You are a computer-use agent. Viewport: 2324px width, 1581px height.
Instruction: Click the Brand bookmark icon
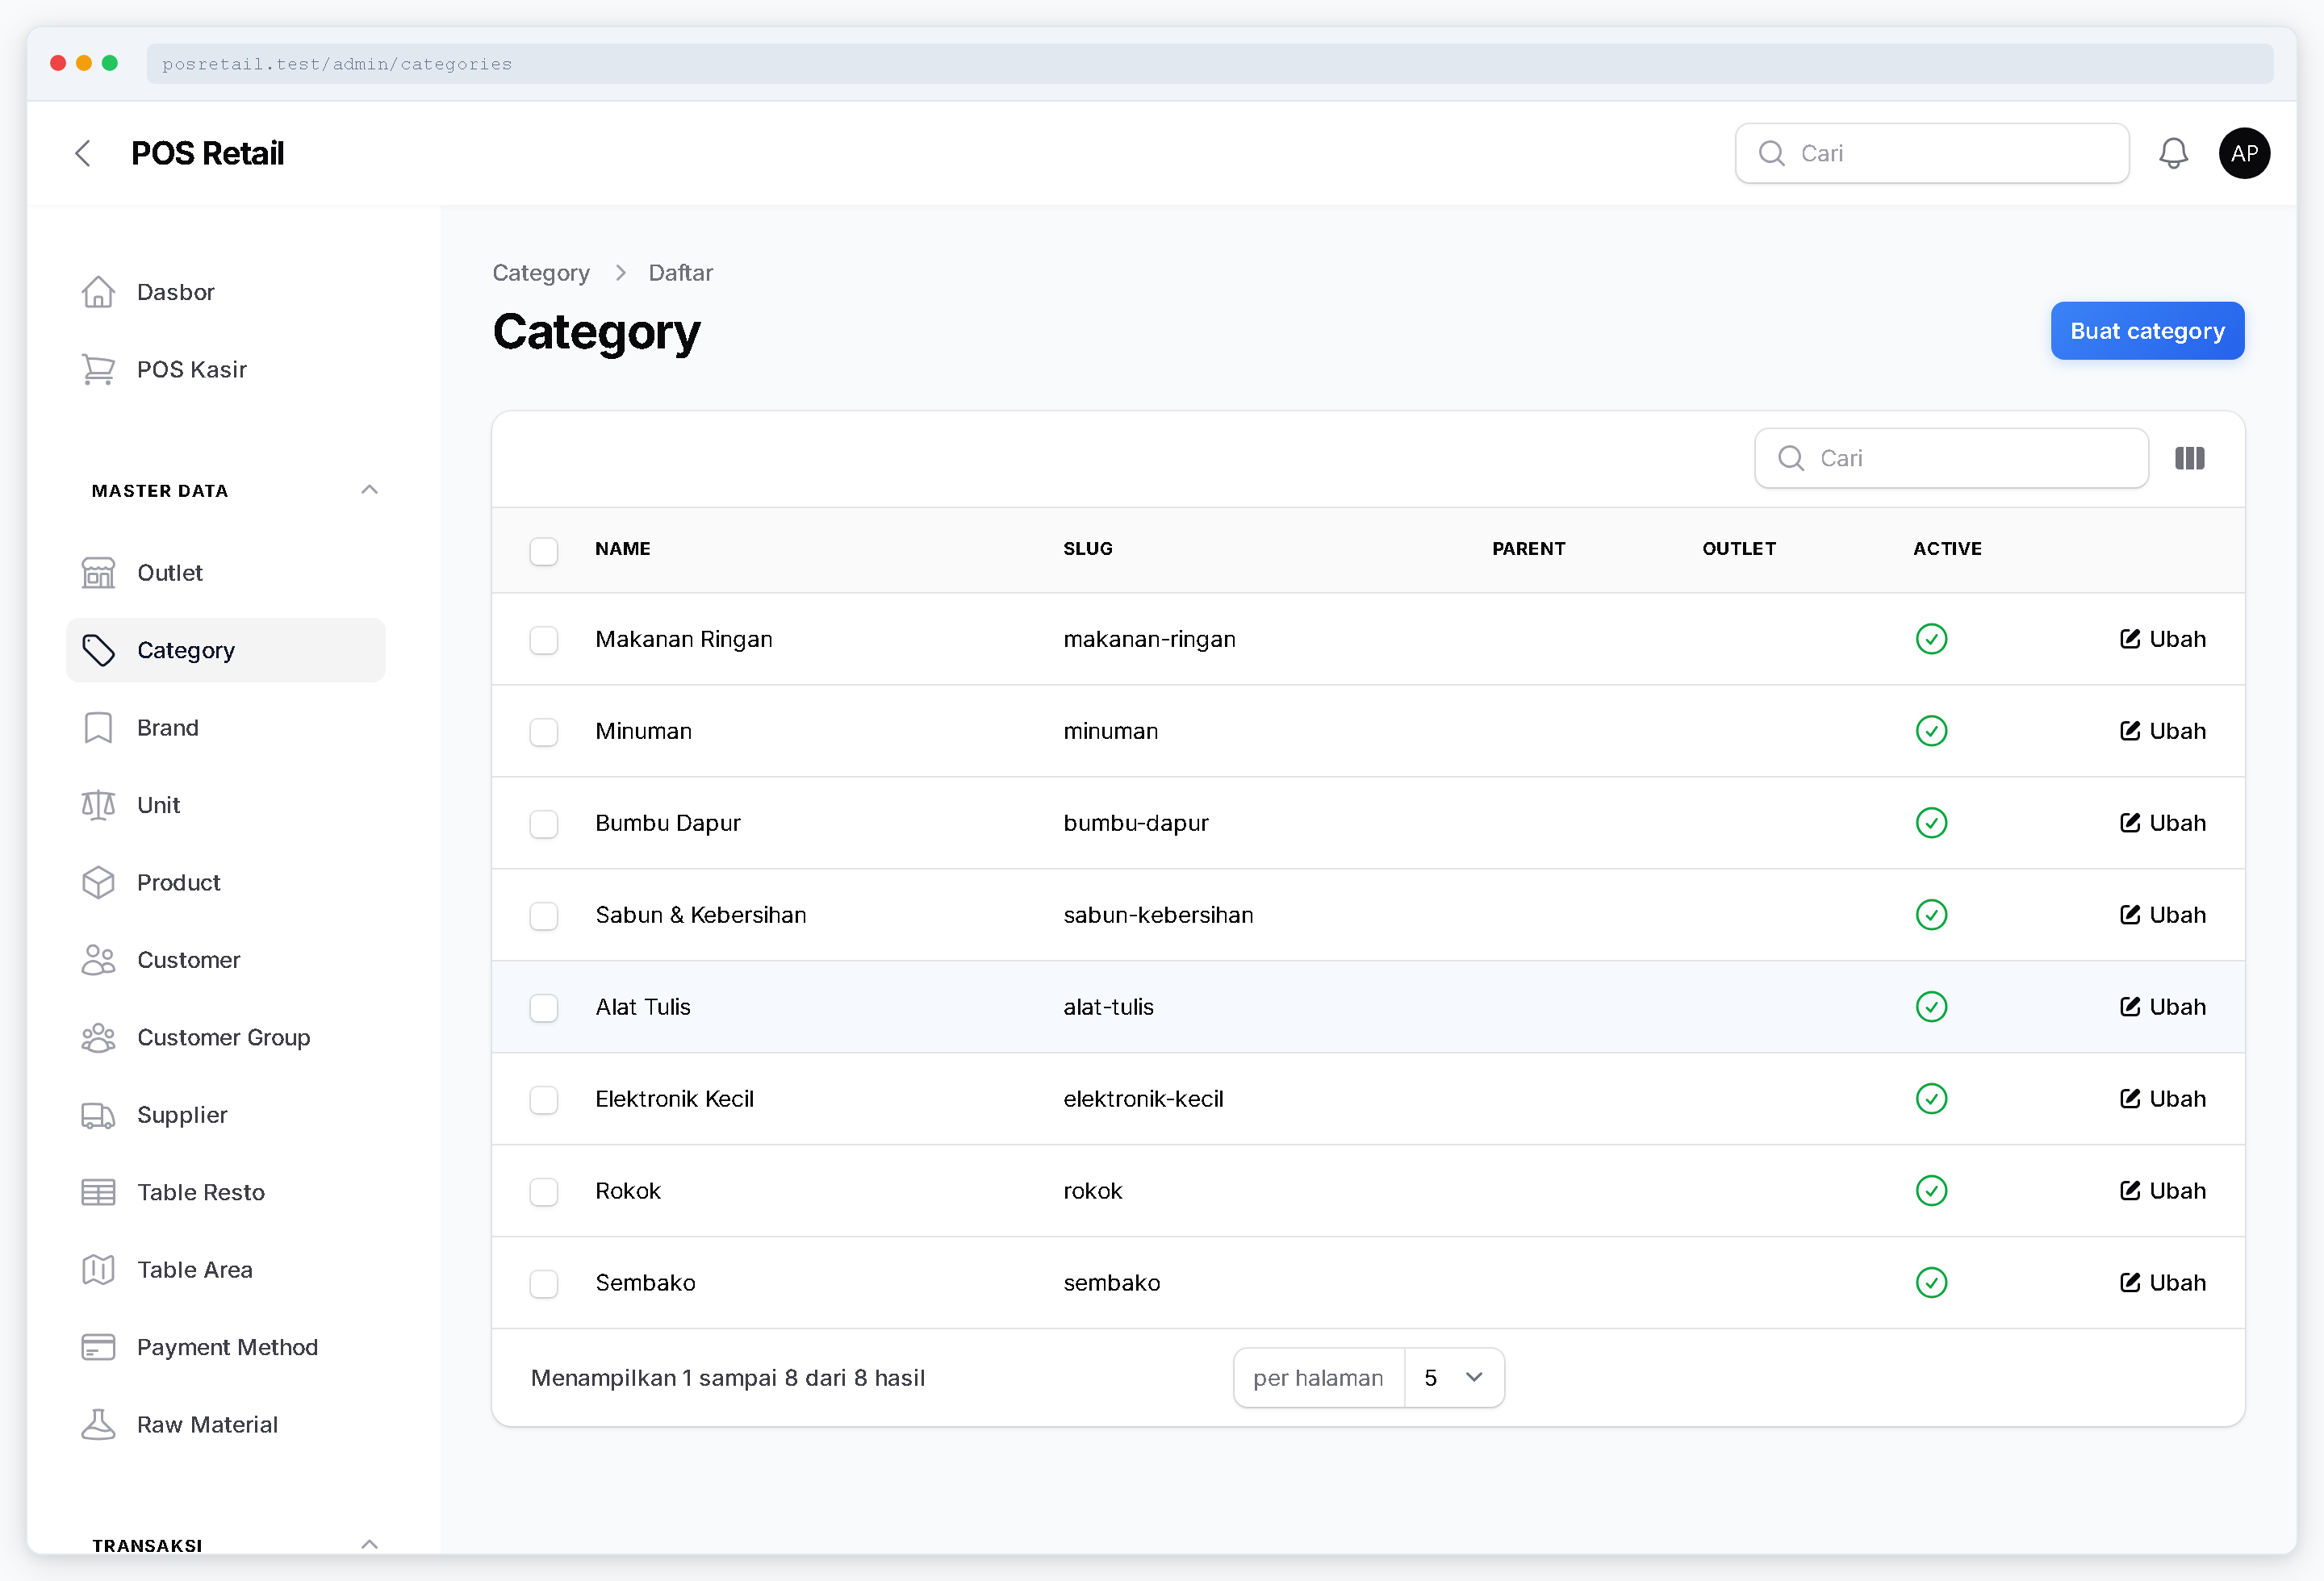click(x=98, y=728)
